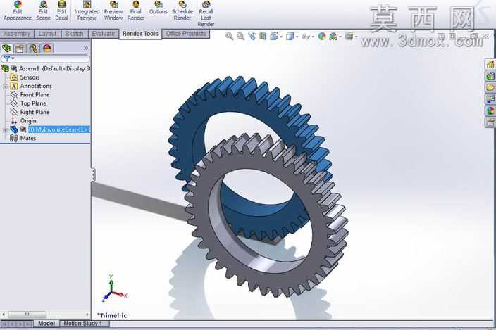Screen dimensions: 496x330
Task: Switch to the Evaluate tab
Action: click(103, 34)
